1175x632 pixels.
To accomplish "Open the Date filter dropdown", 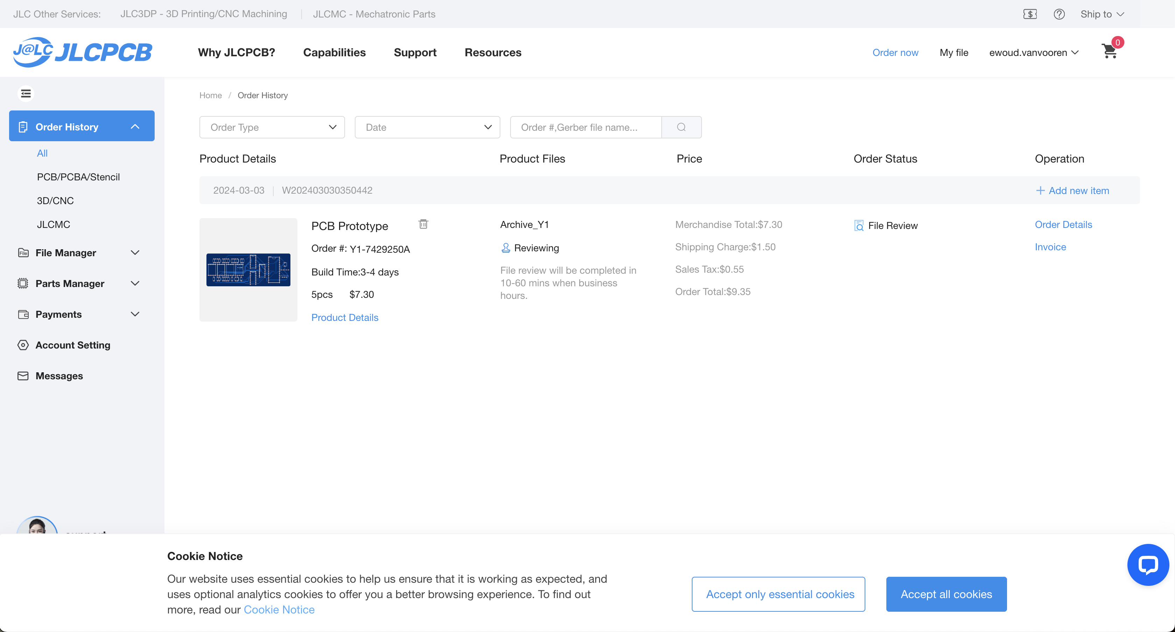I will click(427, 127).
